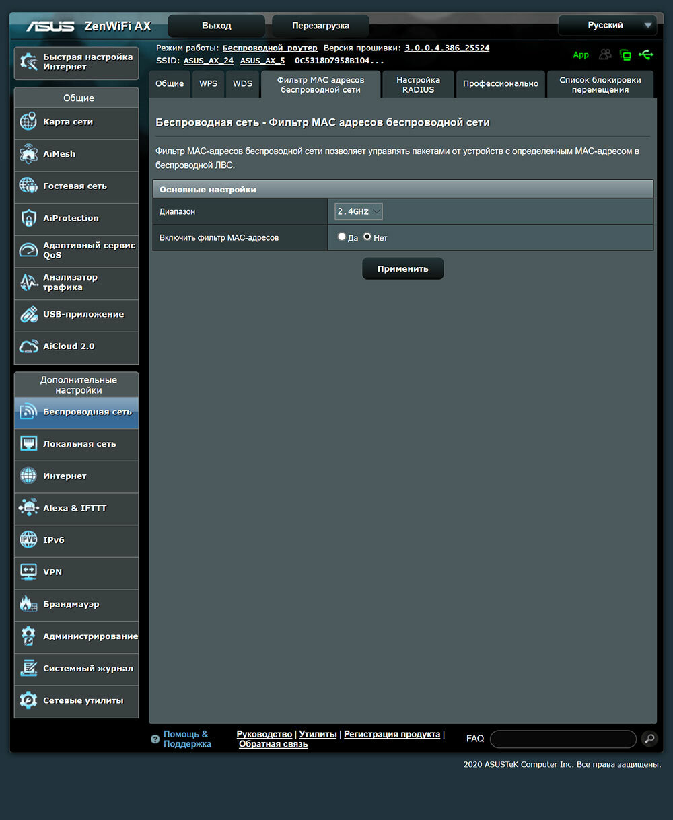
Task: Click the FAQ search magnifier icon
Action: [x=649, y=739]
